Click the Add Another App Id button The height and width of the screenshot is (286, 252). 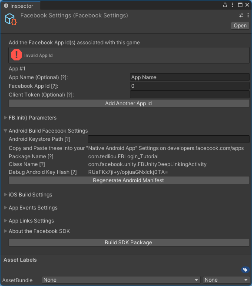[129, 103]
